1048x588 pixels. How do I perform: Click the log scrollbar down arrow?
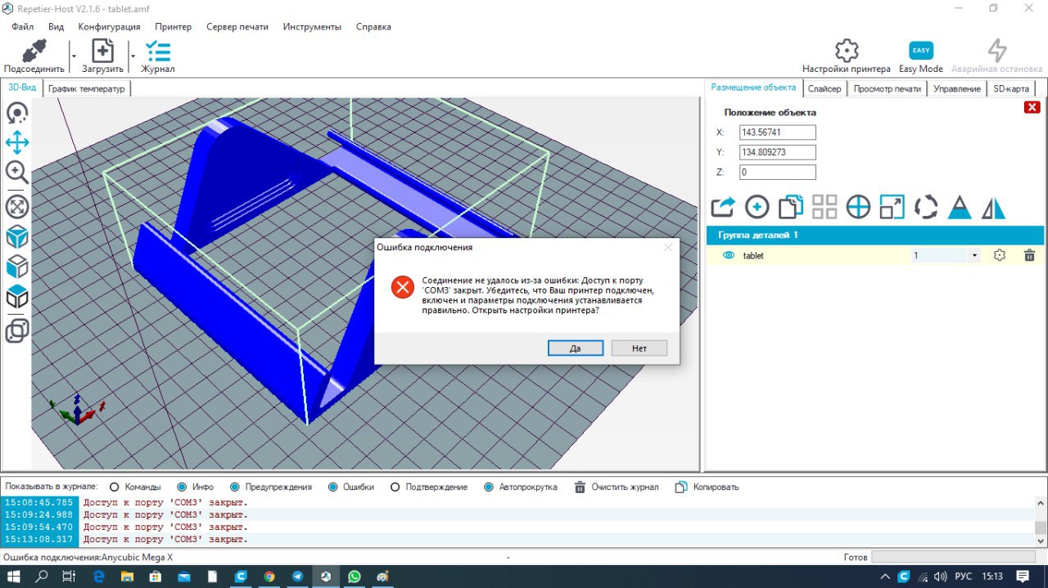[1040, 541]
